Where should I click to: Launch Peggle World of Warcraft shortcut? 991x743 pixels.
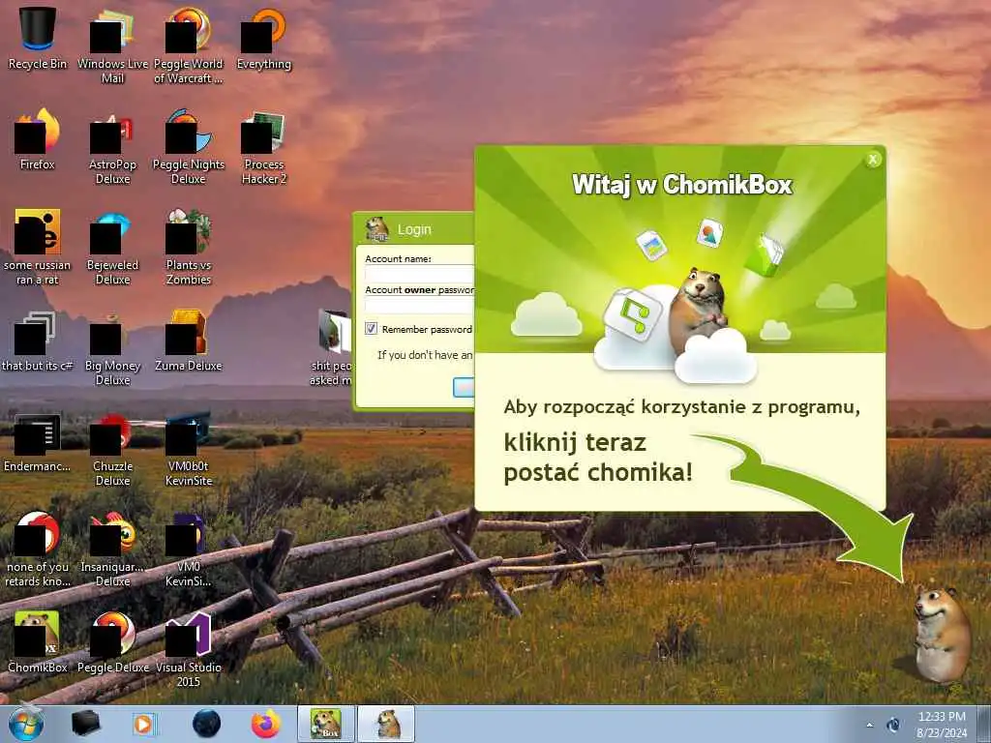tap(189, 45)
